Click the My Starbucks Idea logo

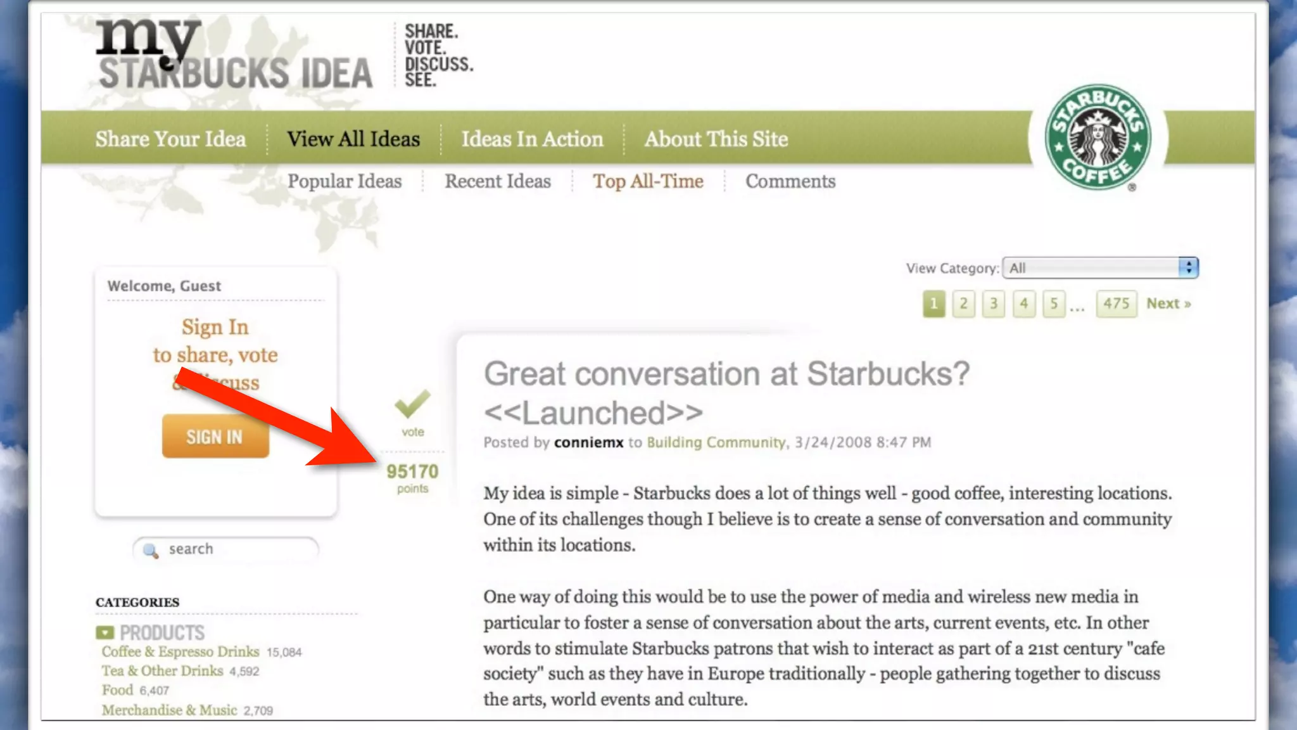pos(235,56)
